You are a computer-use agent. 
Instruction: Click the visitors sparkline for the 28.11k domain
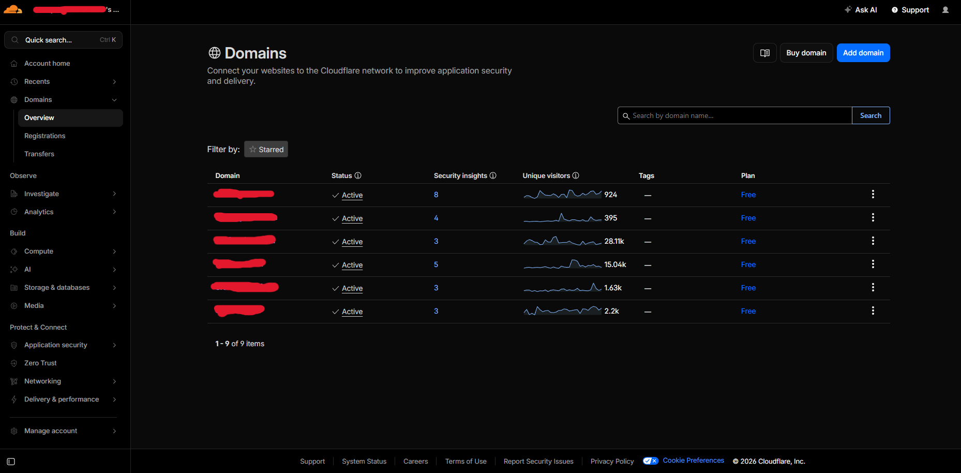tap(563, 241)
